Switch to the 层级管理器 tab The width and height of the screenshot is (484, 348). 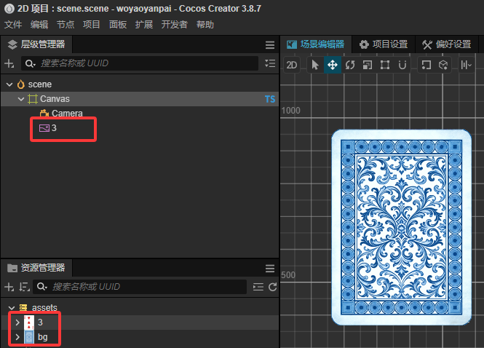pyautogui.click(x=36, y=44)
